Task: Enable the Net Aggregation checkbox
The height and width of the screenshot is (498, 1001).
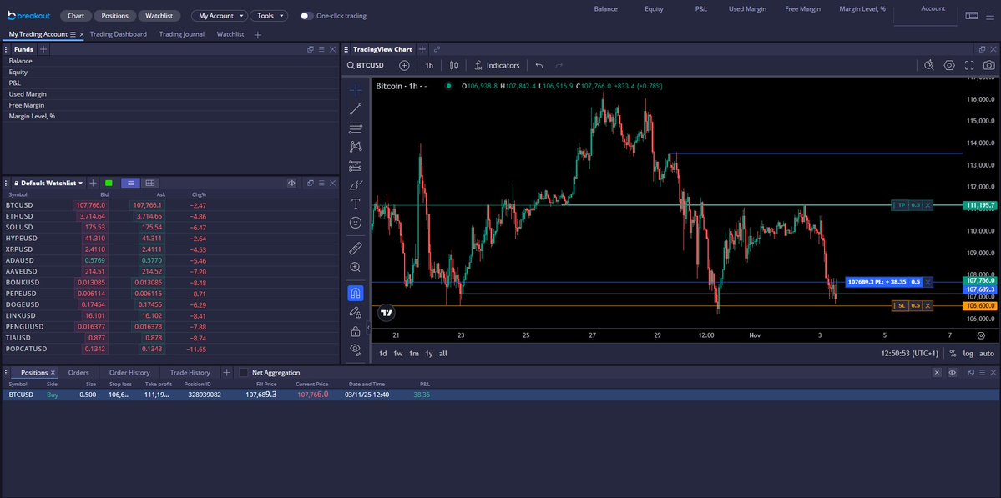Action: [244, 373]
